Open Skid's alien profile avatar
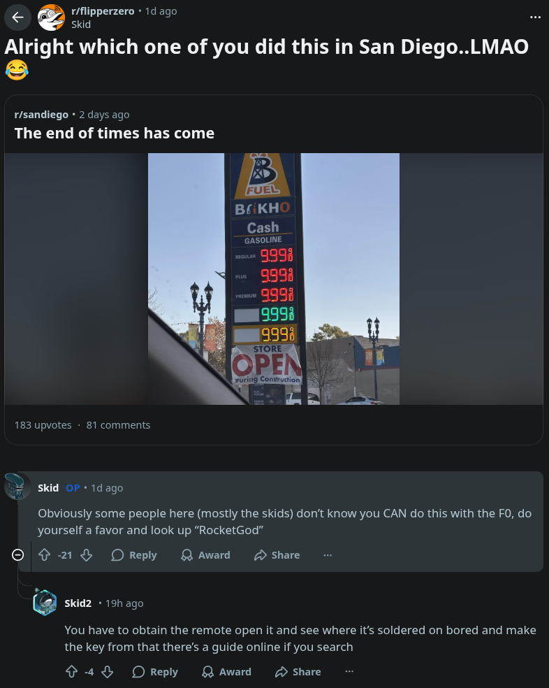549x688 pixels. (x=17, y=487)
